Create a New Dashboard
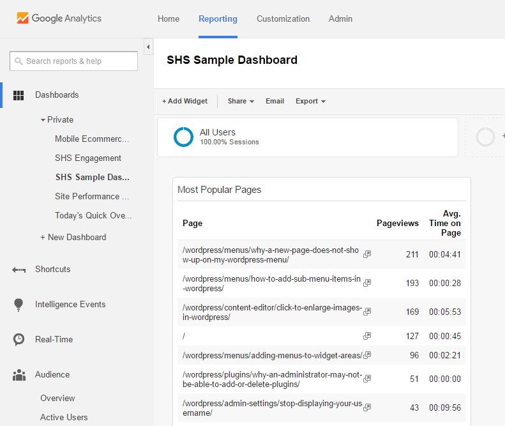 73,237
